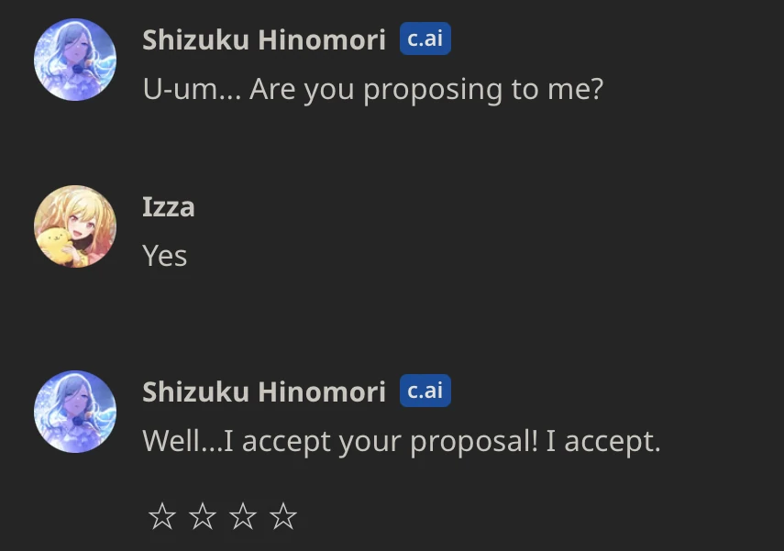The width and height of the screenshot is (784, 551).
Task: Click Izza's "Yes" reply
Action: 165,256
